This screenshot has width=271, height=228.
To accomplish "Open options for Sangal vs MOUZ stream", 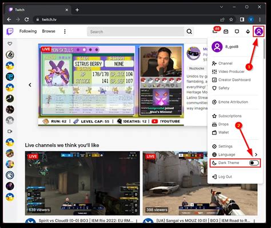I will [254, 221].
